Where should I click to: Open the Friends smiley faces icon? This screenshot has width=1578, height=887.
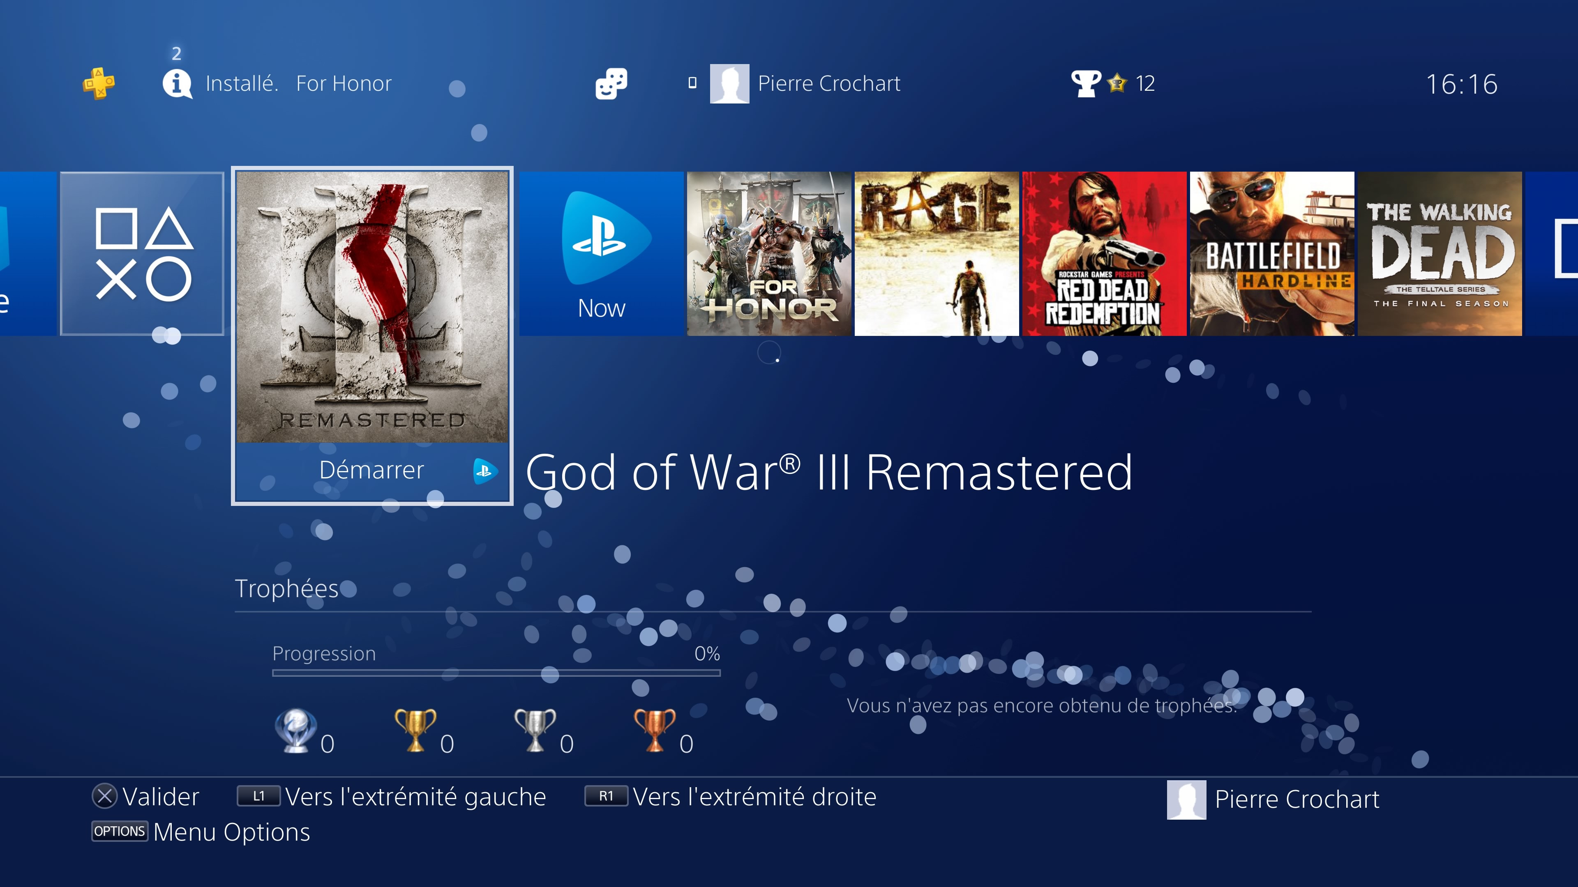[611, 83]
